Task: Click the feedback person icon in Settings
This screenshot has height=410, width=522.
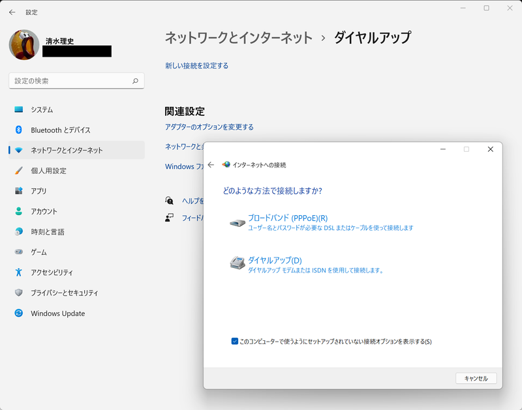Action: click(x=169, y=218)
